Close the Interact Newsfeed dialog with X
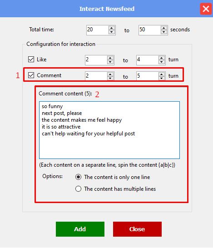 [x=206, y=9]
